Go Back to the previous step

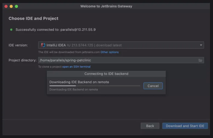[x=150, y=126]
